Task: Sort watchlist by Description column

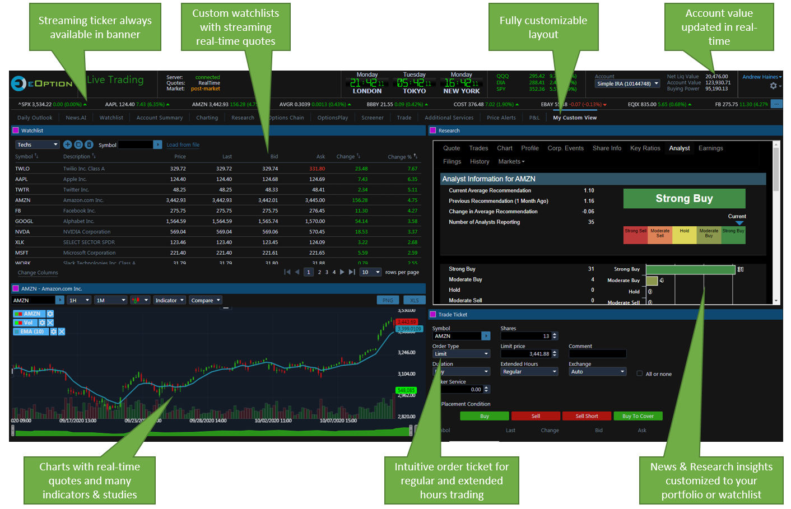Action: [x=80, y=156]
